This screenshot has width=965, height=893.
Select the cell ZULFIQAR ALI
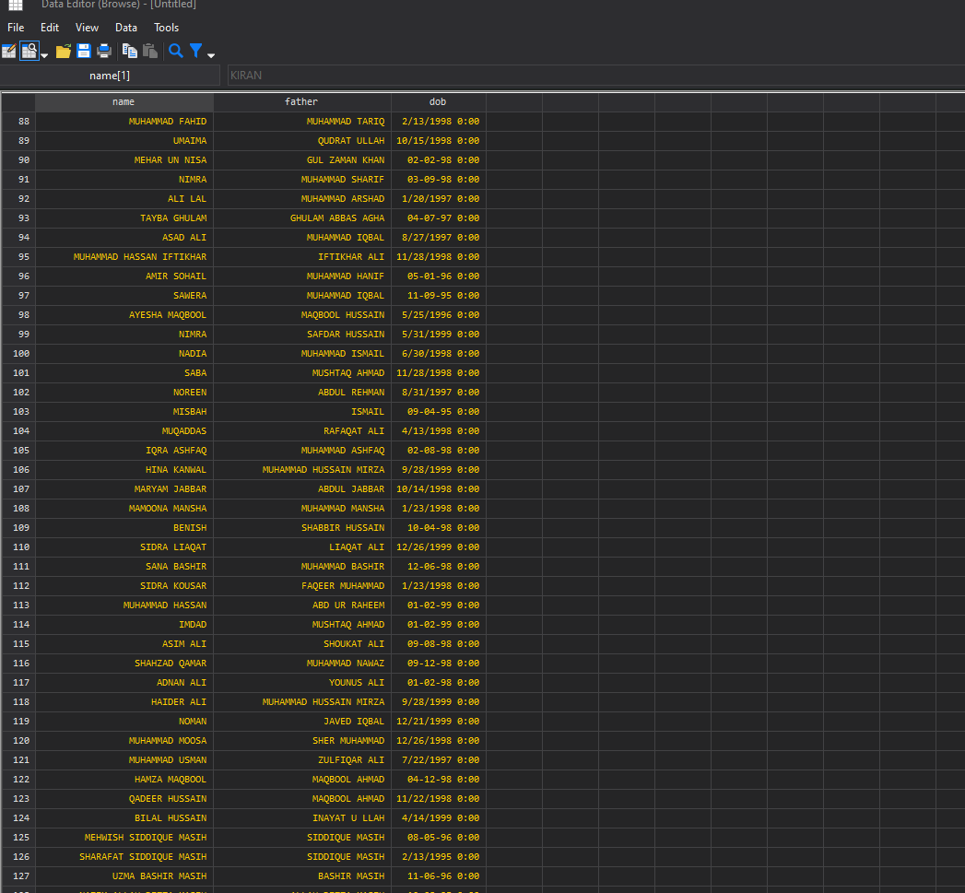click(x=302, y=759)
